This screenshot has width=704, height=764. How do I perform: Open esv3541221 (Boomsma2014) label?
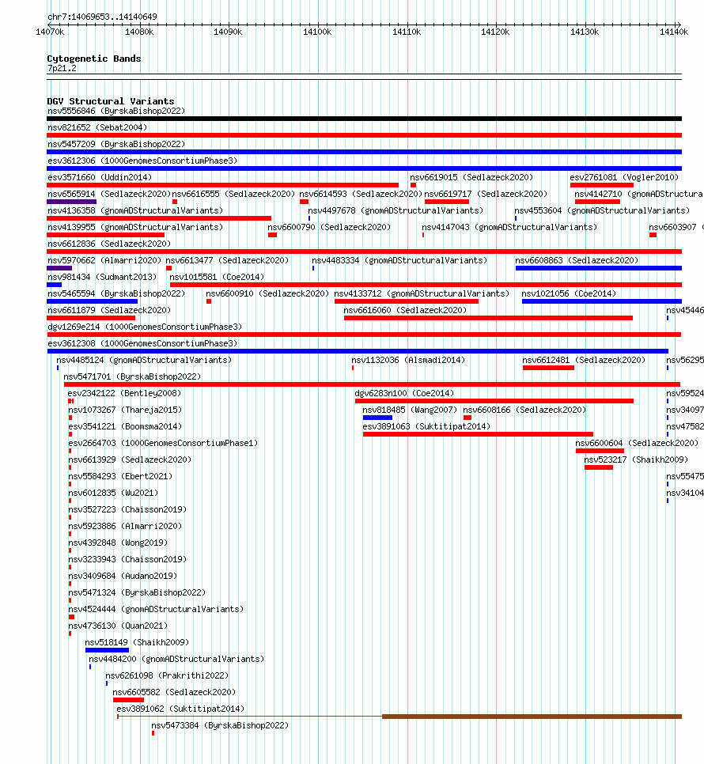pos(125,425)
